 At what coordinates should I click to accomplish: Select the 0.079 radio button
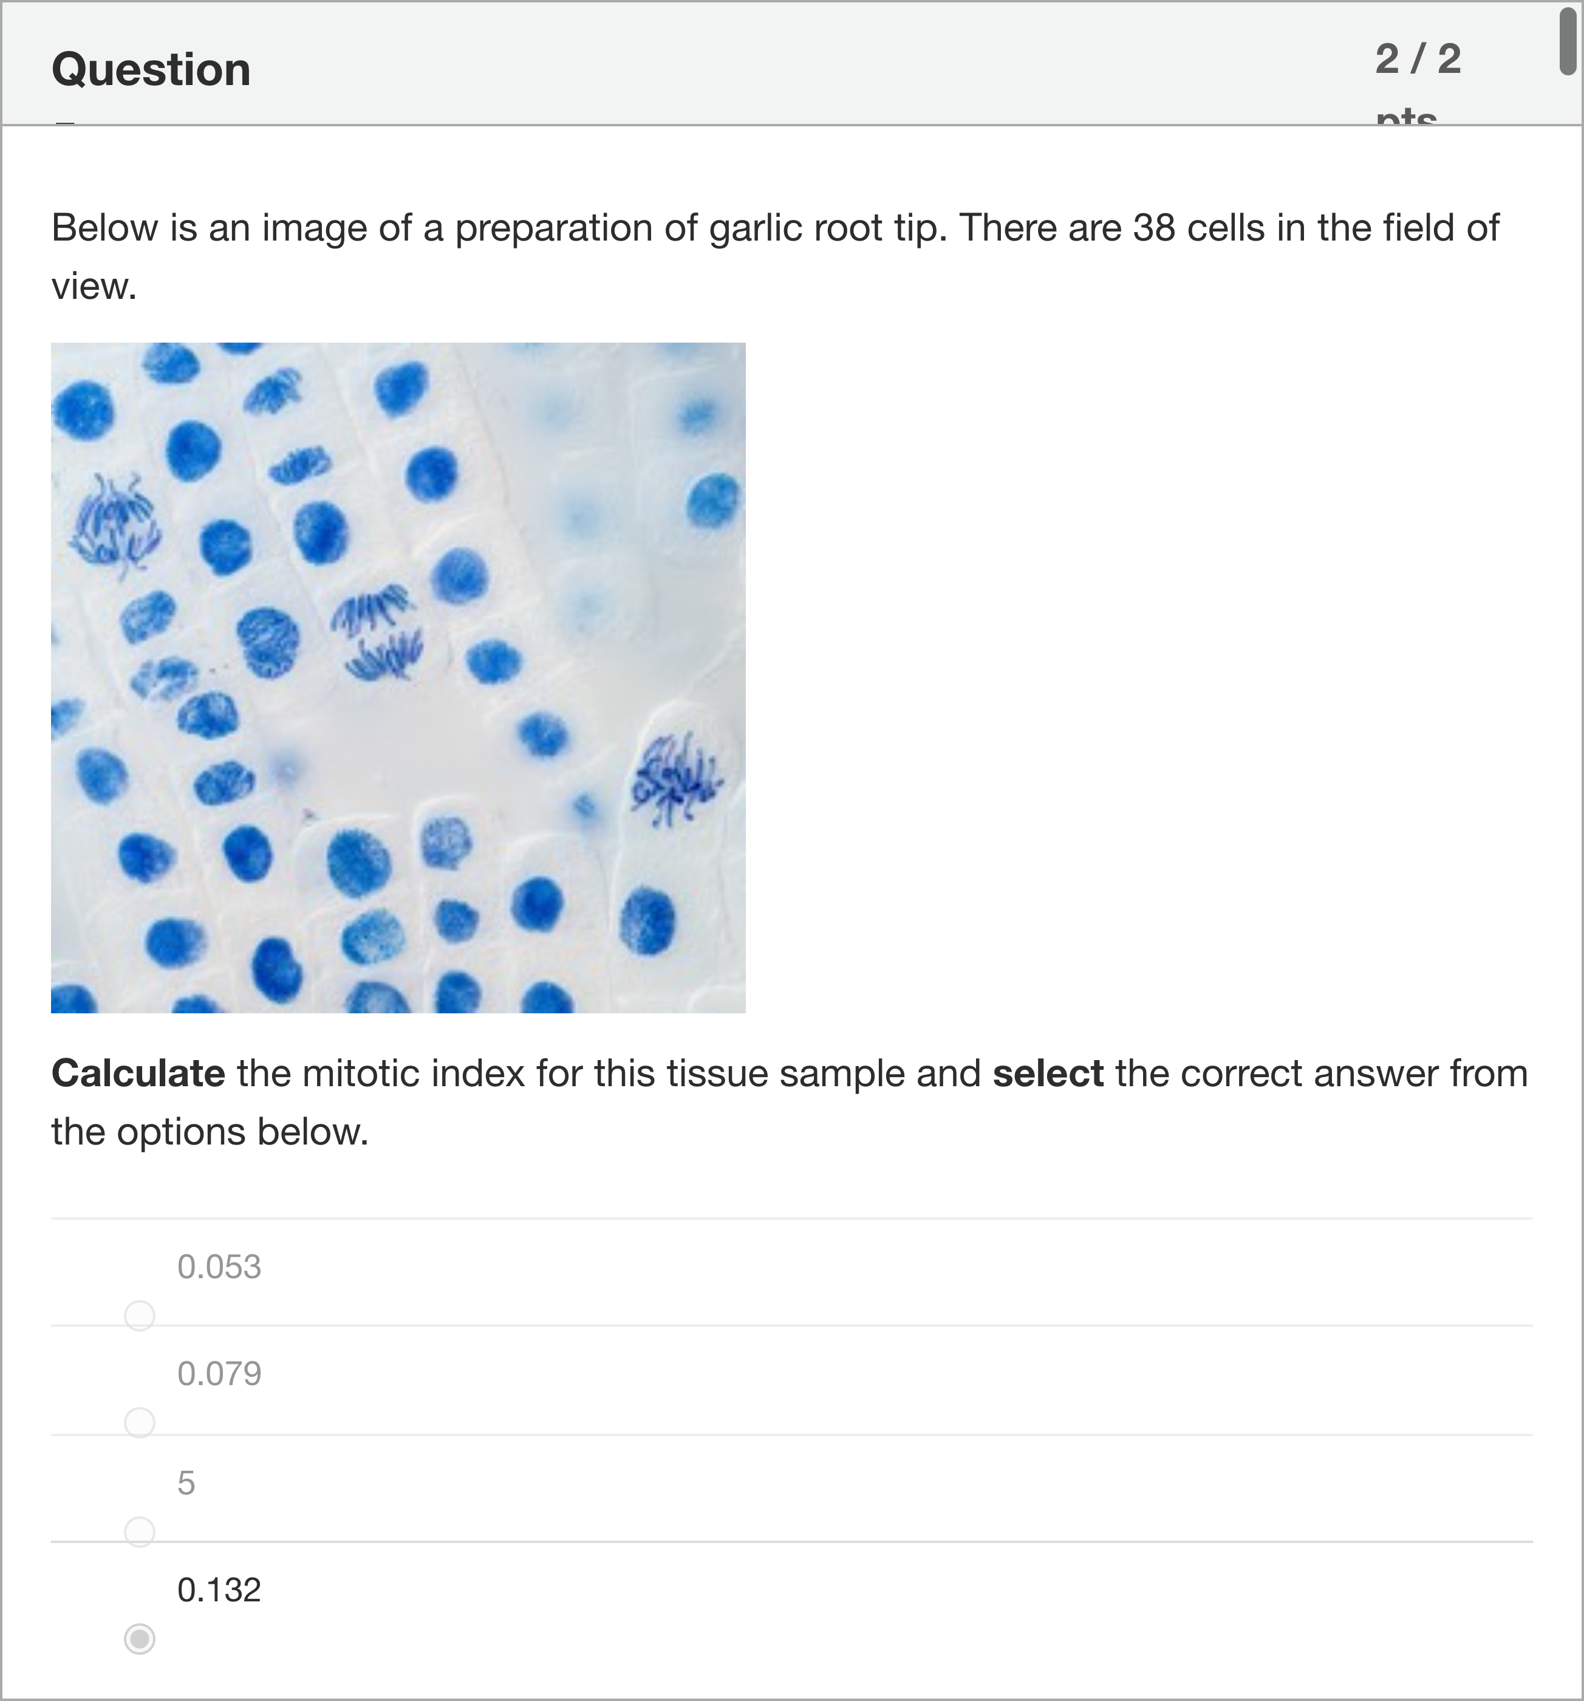point(140,1423)
